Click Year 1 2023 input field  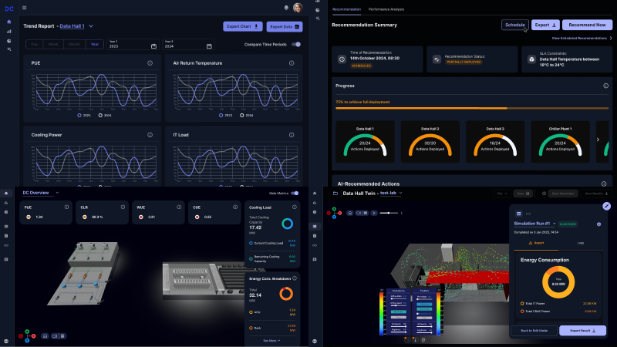pos(133,44)
